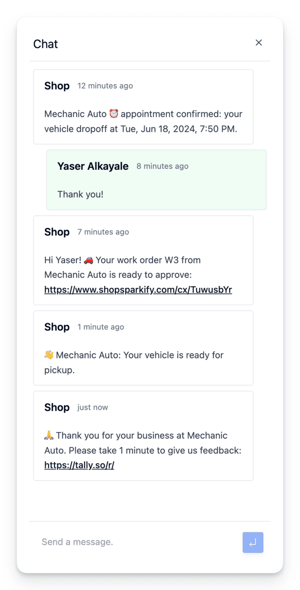The width and height of the screenshot is (300, 590).
Task: Click the 'Shop' sender name on the latest message
Action: (x=57, y=407)
